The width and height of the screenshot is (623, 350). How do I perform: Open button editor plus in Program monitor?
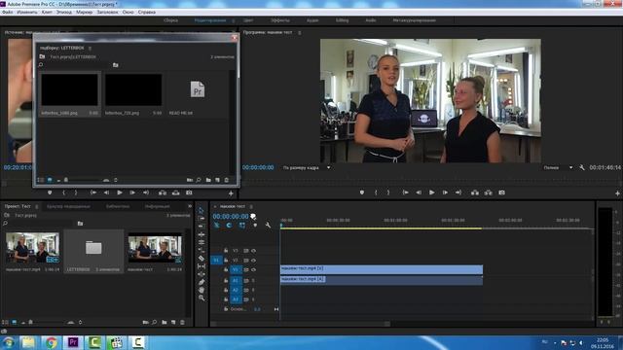tap(617, 193)
